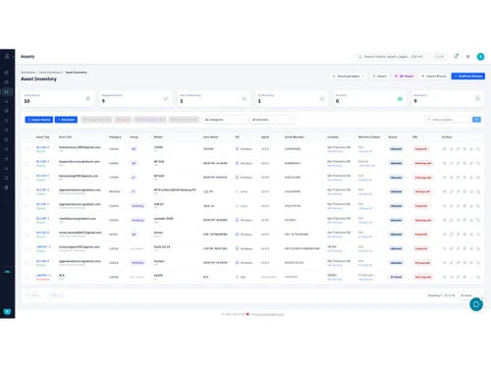This screenshot has height=368, width=491.
Task: Tick the checkbox for the first asset row
Action: point(27,149)
